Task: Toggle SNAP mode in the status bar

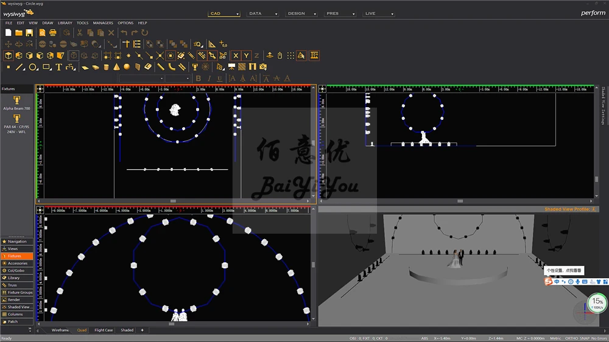Action: [585, 338]
